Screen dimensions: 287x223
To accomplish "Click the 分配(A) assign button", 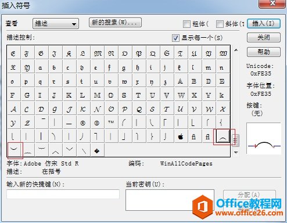I will click(249, 195).
